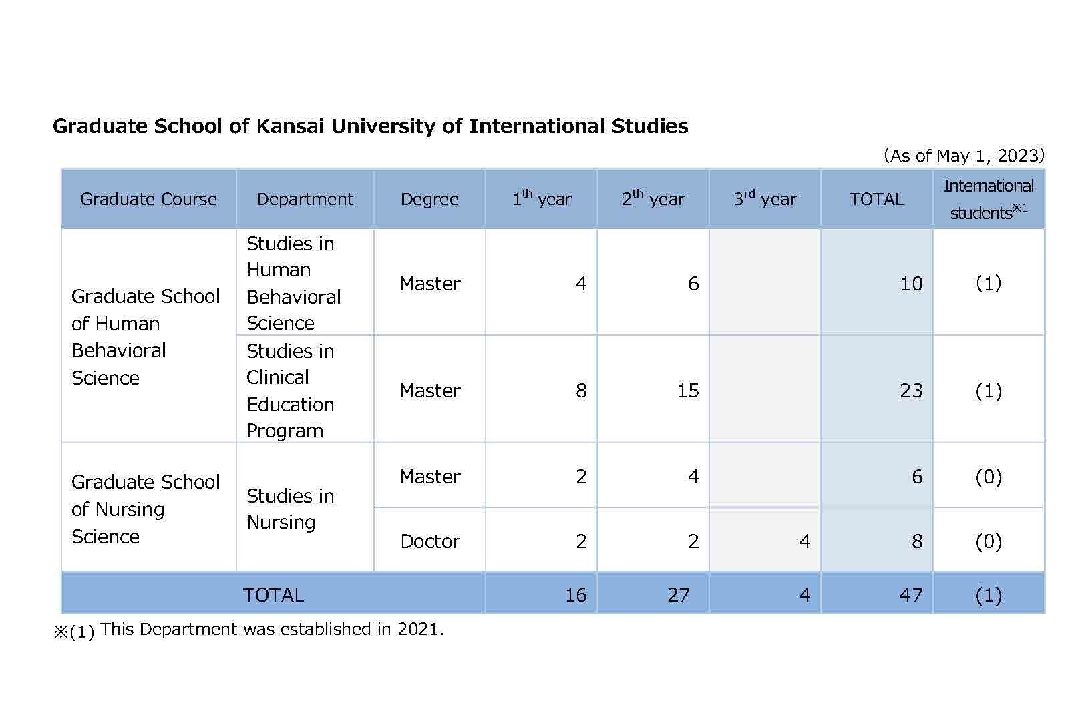Click 2nd year value '15' cell
Image resolution: width=1068 pixels, height=705 pixels.
653,390
